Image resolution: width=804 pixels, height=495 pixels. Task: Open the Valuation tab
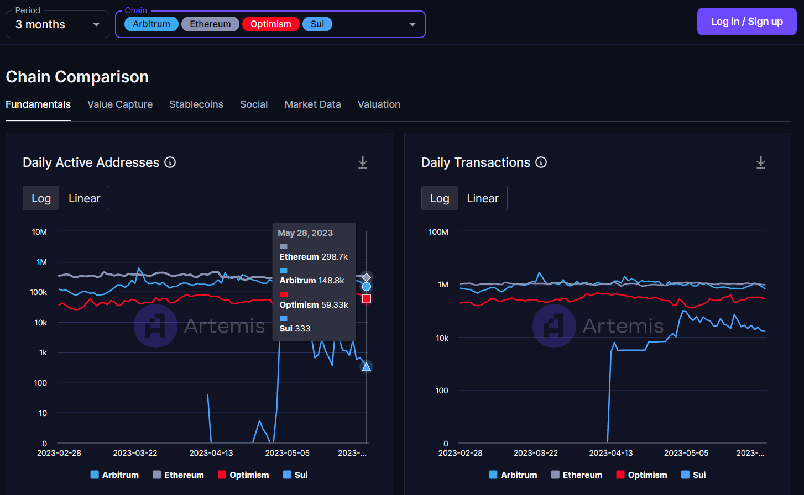click(x=379, y=104)
